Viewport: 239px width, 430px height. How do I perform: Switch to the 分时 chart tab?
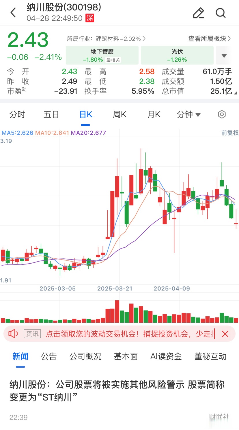tap(17, 115)
